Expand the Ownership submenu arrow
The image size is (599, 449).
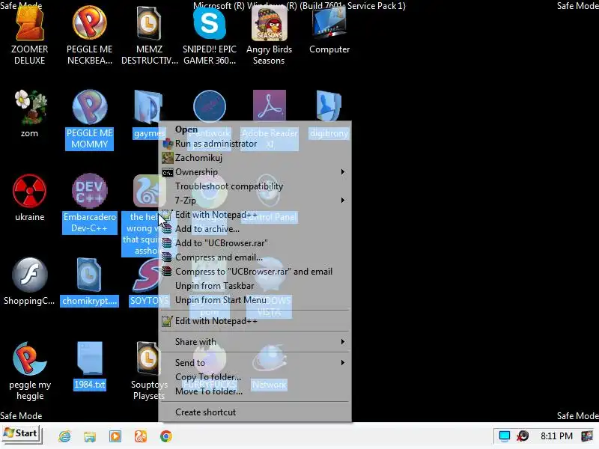343,172
